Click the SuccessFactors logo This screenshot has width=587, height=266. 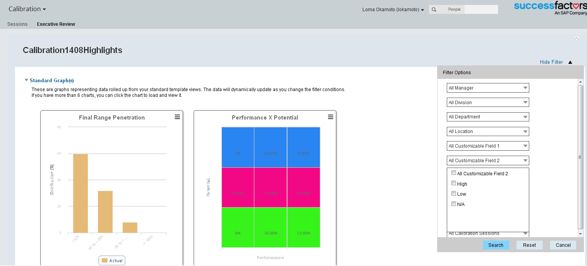coord(550,8)
